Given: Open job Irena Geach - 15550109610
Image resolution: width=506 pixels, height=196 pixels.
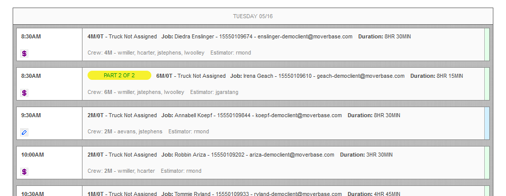Looking at the screenshot, I should point(317,76).
